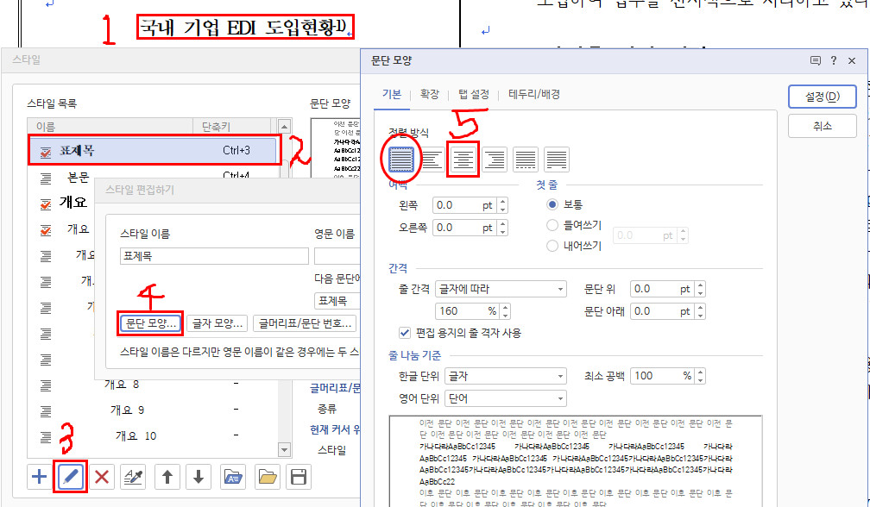Add a new style with the plus icon
This screenshot has width=870, height=507.
40,477
